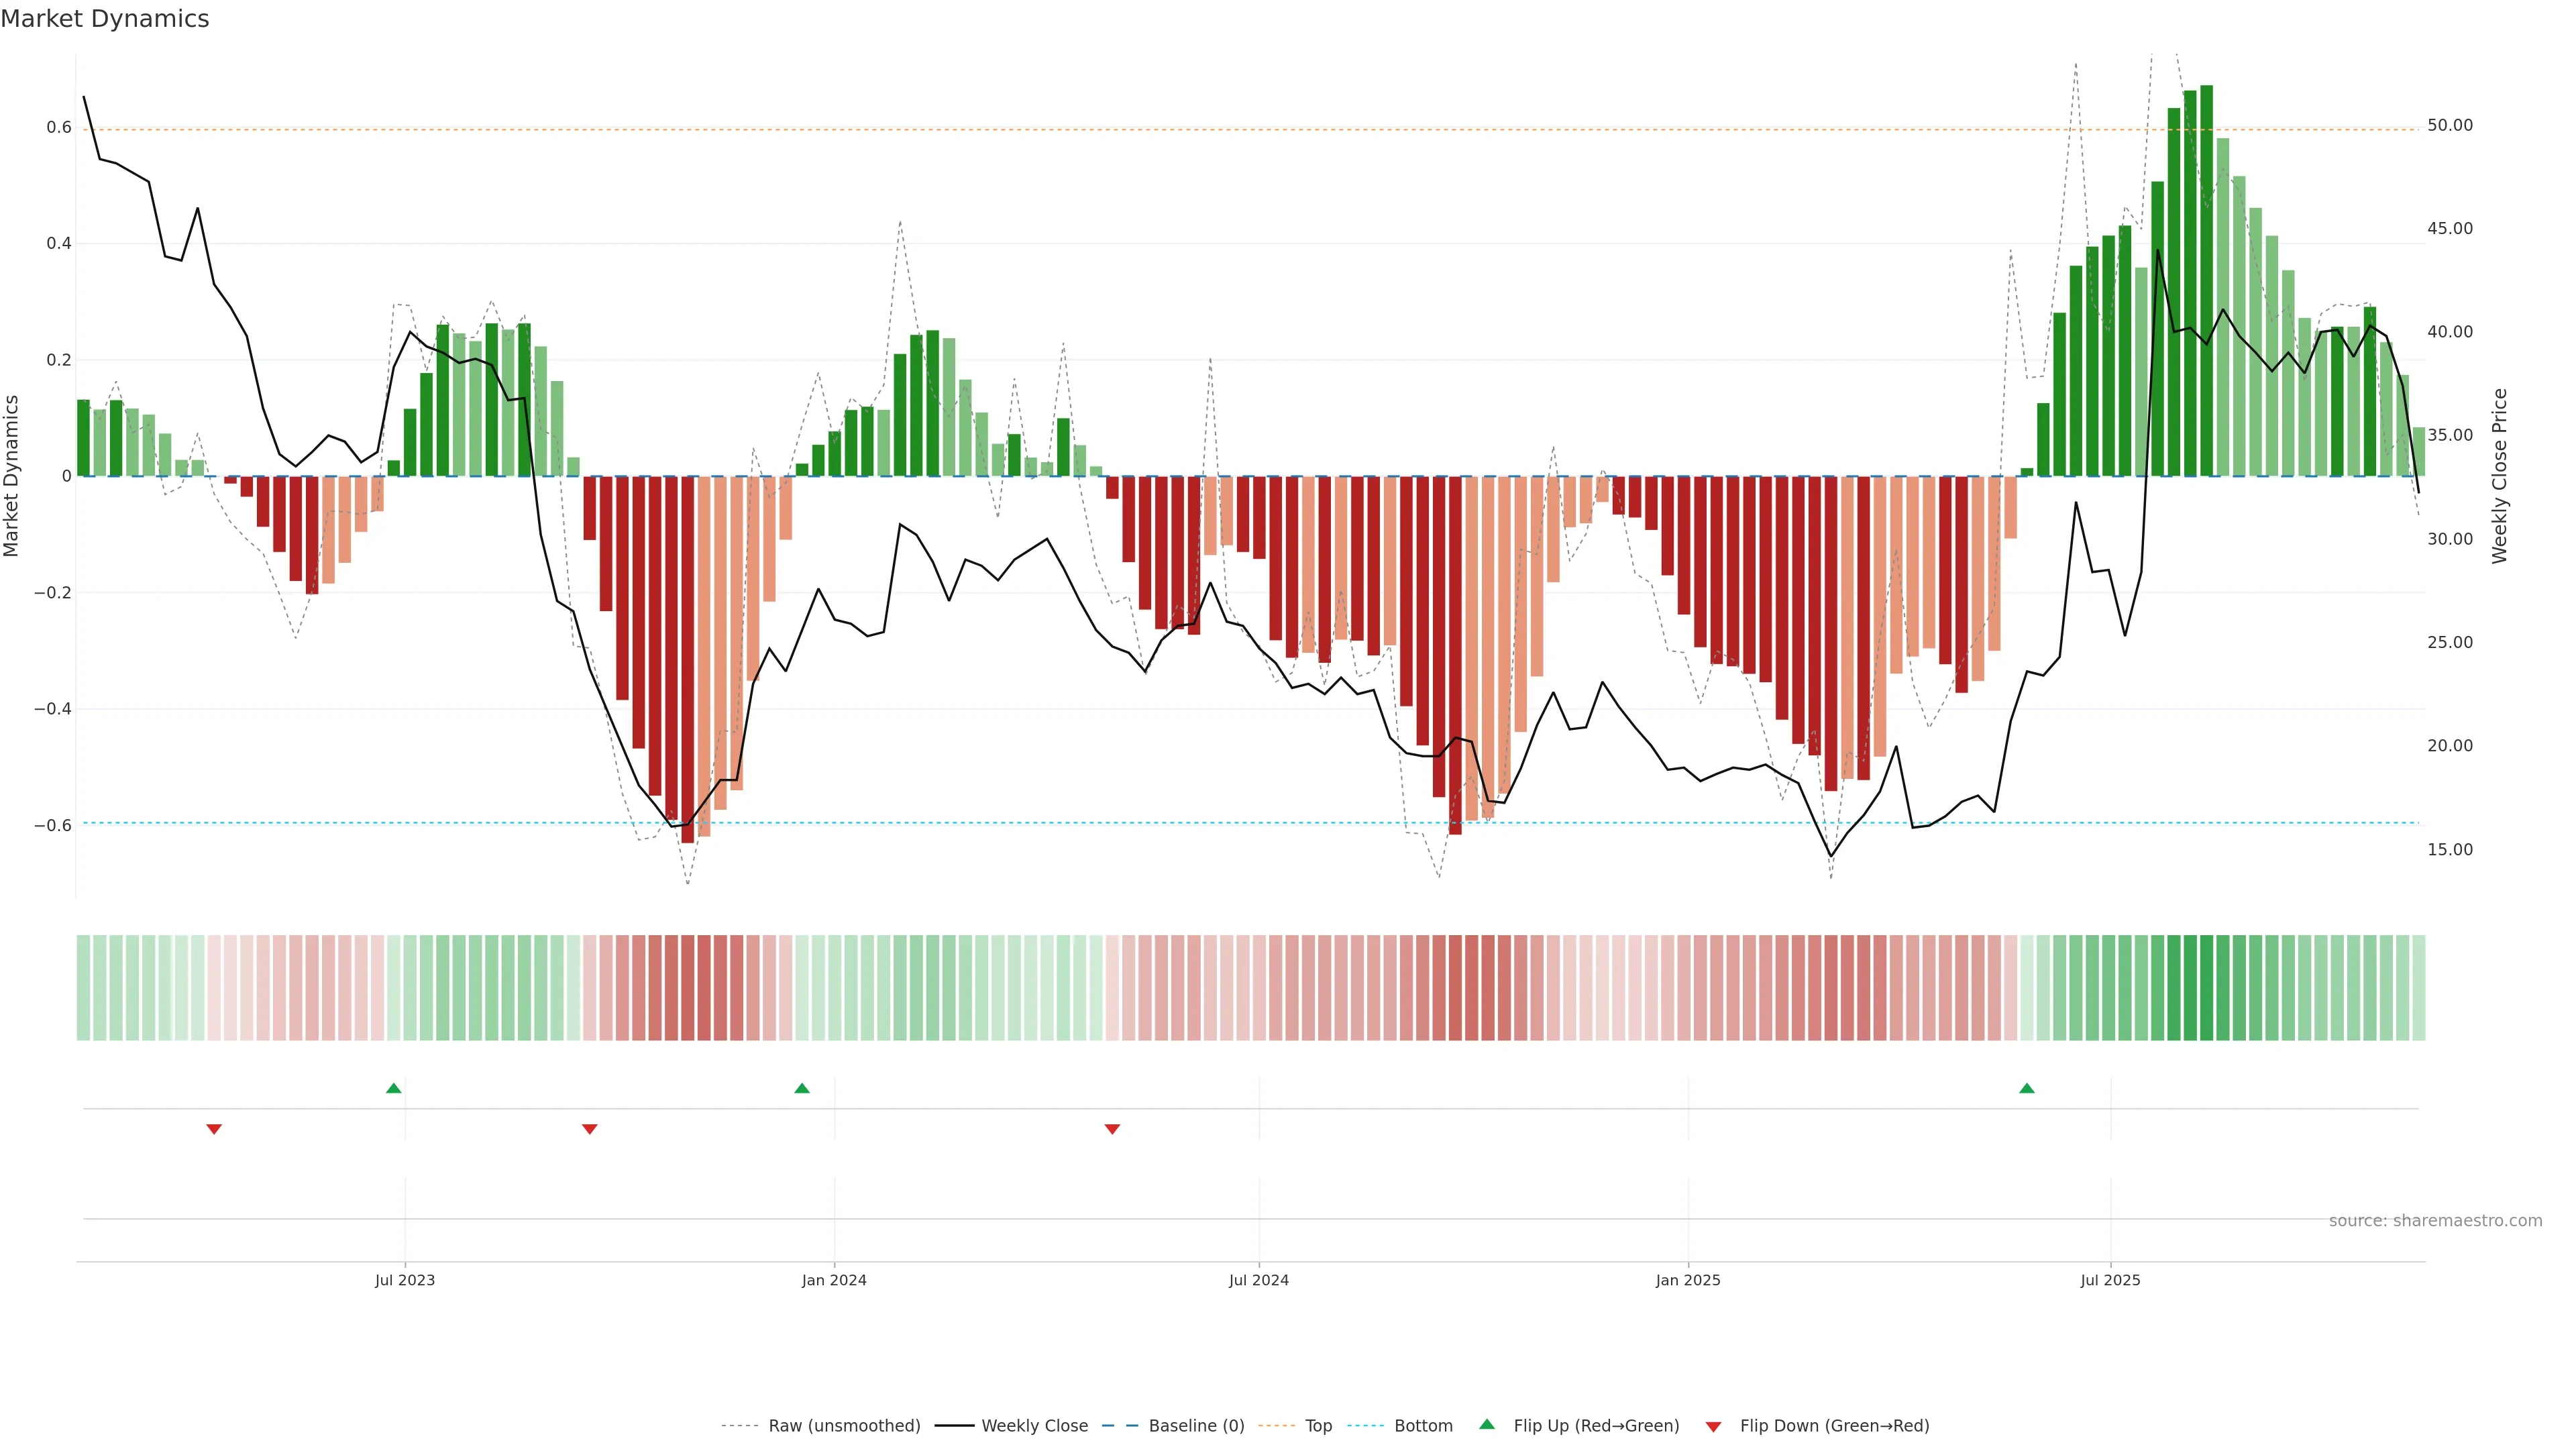This screenshot has width=2576, height=1449.
Task: Click the flip-up triangle just before Jan 2024
Action: [802, 1088]
